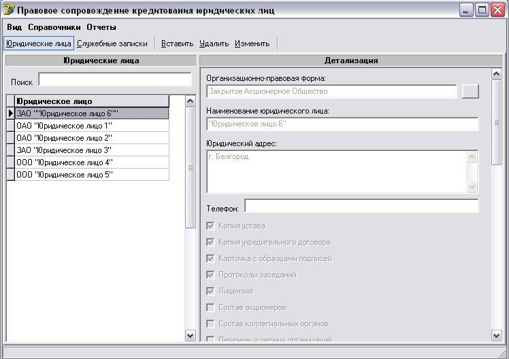Image resolution: width=509 pixels, height=359 pixels.
Task: Click the Телефон input field
Action: tap(361, 206)
